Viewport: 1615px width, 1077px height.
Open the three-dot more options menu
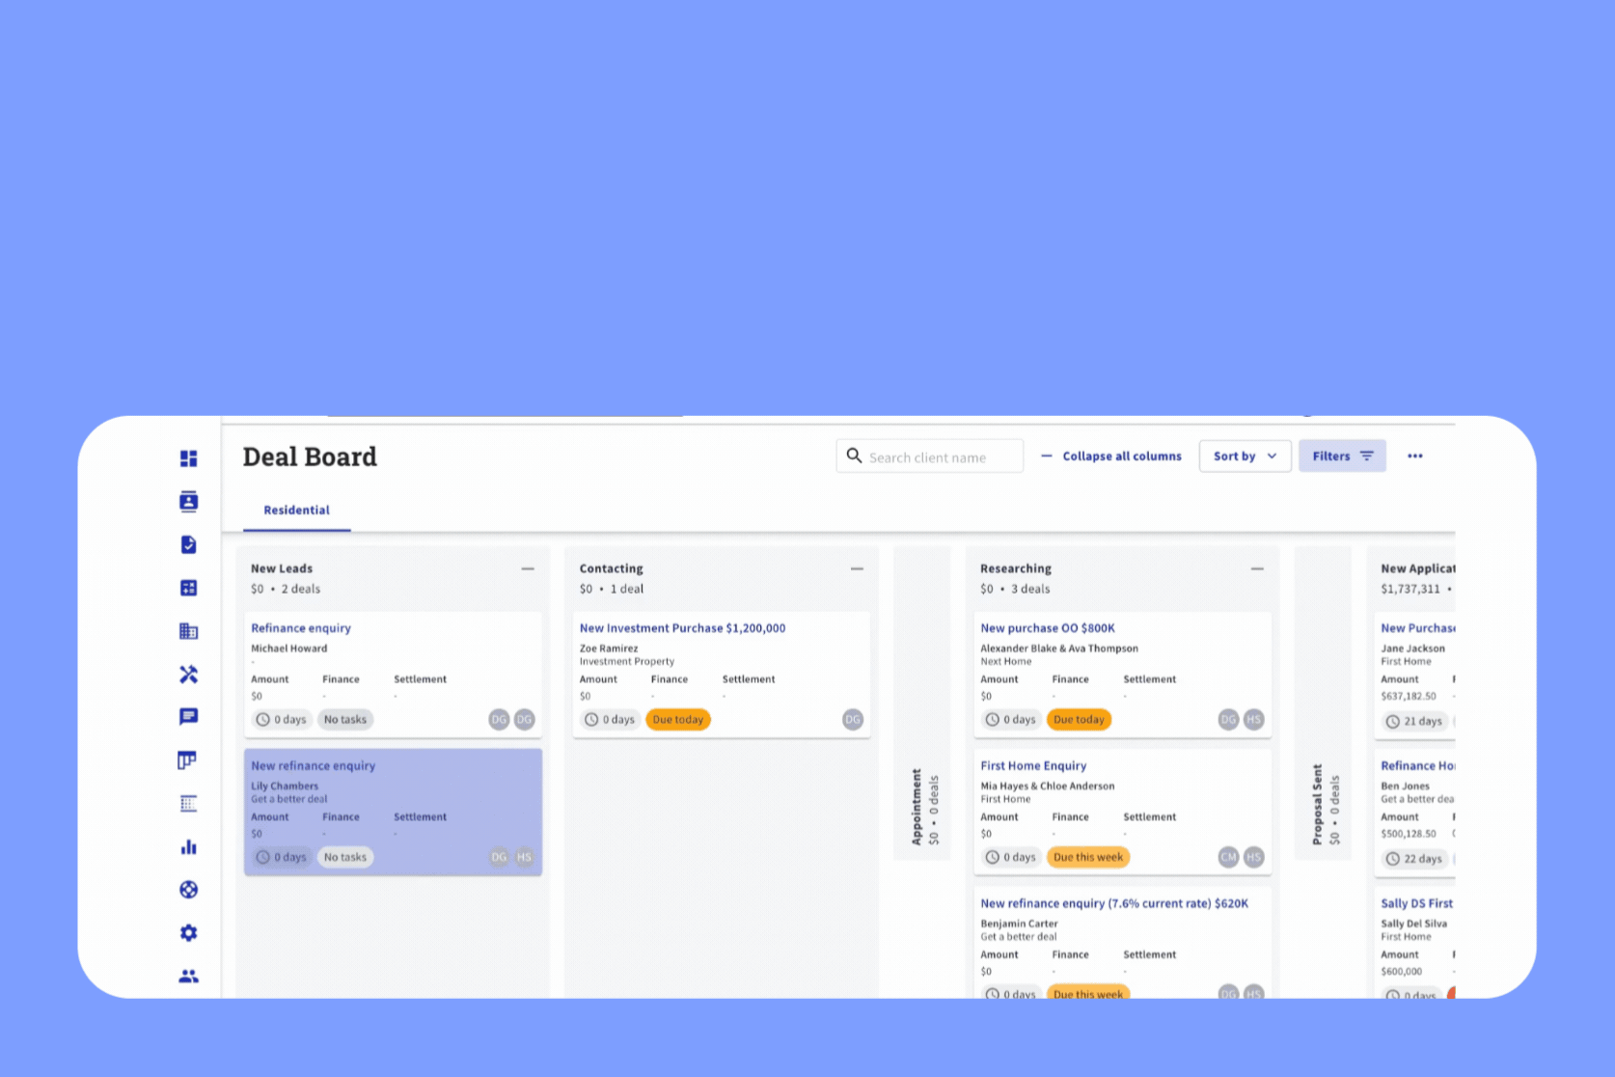(1414, 456)
